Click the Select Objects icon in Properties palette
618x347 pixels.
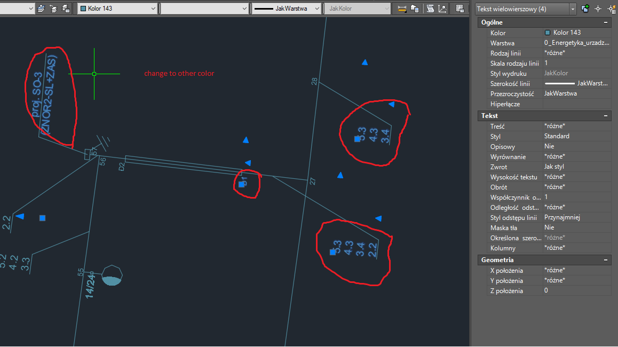click(598, 8)
